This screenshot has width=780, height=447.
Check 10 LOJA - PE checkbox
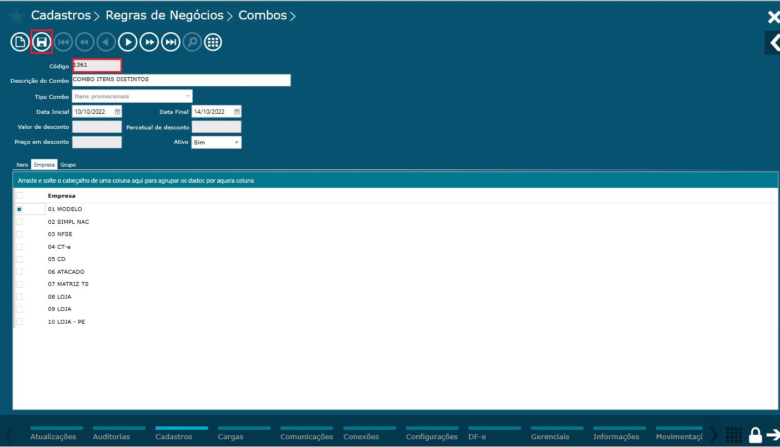point(19,322)
